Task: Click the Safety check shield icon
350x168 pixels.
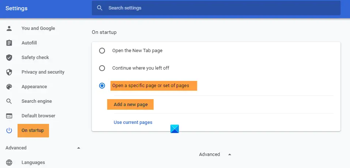Action: [x=9, y=58]
